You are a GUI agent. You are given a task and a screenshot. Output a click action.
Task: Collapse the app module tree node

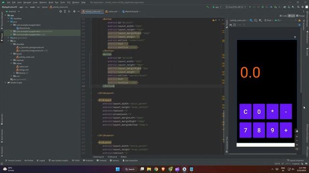pyautogui.click(x=5, y=15)
